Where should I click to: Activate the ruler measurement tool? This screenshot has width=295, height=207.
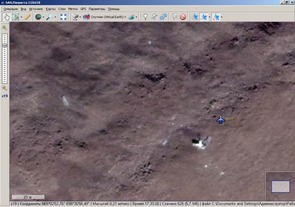point(28,17)
